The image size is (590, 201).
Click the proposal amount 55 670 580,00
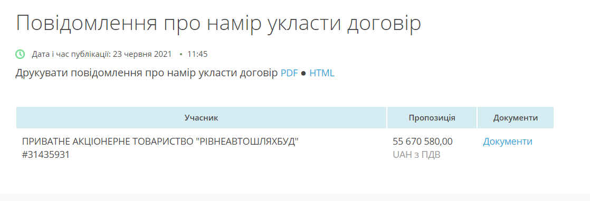point(423,142)
